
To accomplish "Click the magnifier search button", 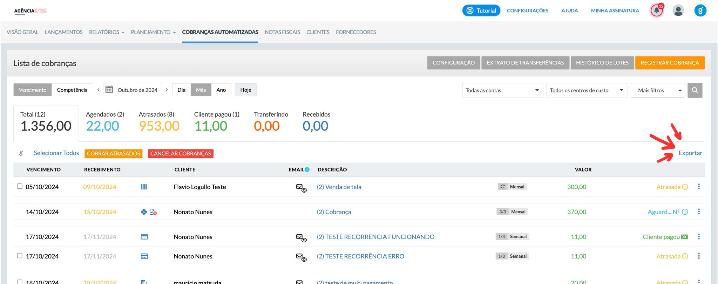I will [x=695, y=90].
